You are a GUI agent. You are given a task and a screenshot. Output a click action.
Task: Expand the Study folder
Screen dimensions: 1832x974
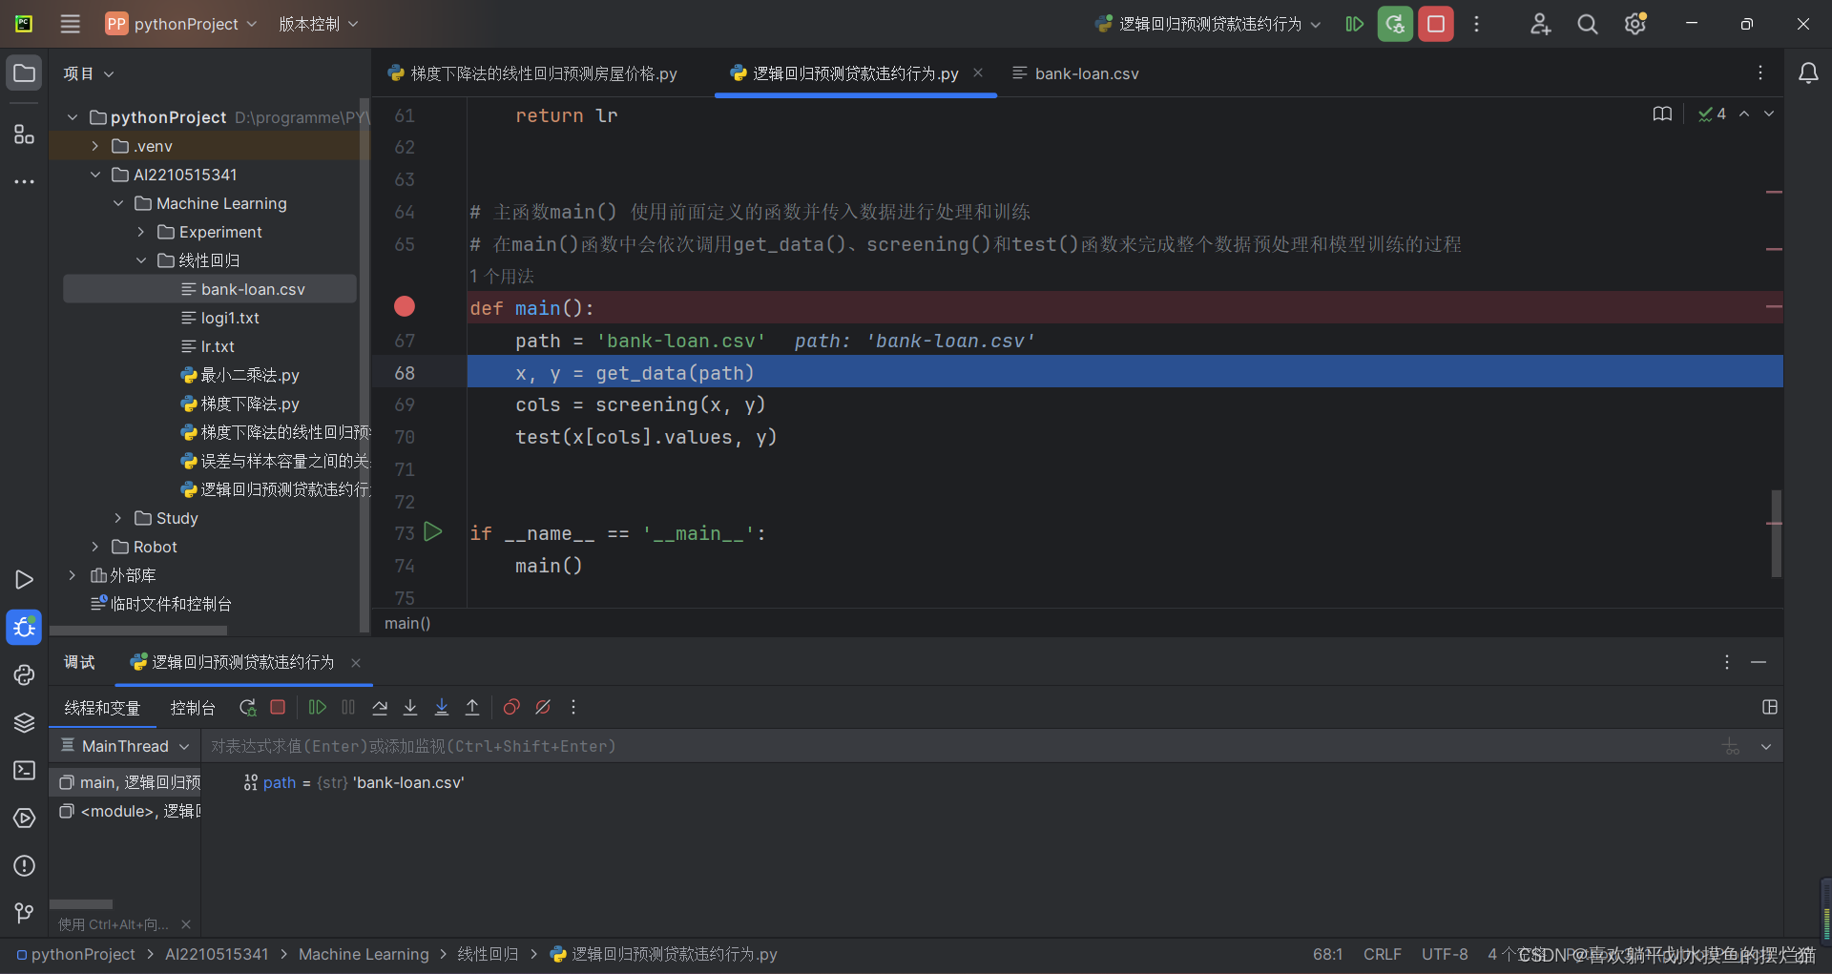pos(118,518)
